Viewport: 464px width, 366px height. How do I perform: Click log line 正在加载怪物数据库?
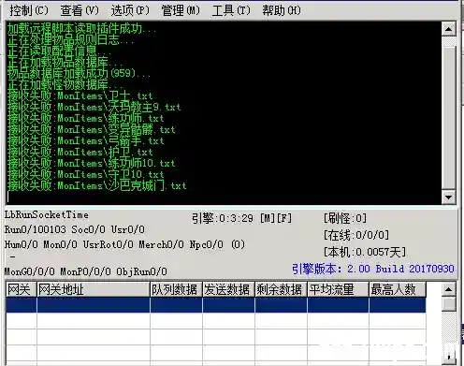65,85
